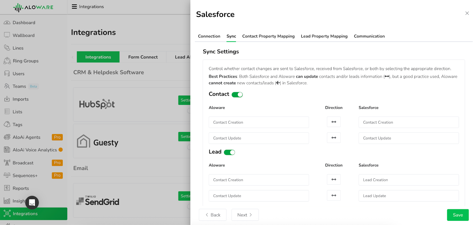Screen dimensions: 476x225
Task: Close the Salesforce panel
Action: point(467,13)
